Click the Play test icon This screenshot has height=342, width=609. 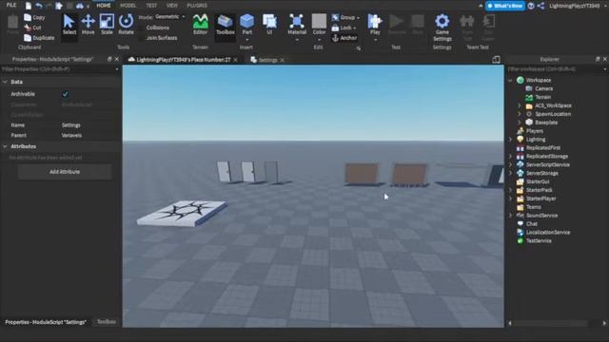[x=375, y=21]
